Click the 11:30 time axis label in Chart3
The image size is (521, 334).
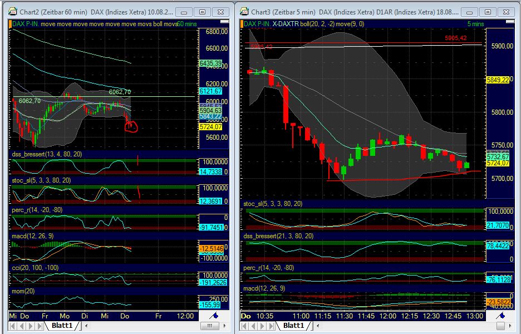[344, 316]
